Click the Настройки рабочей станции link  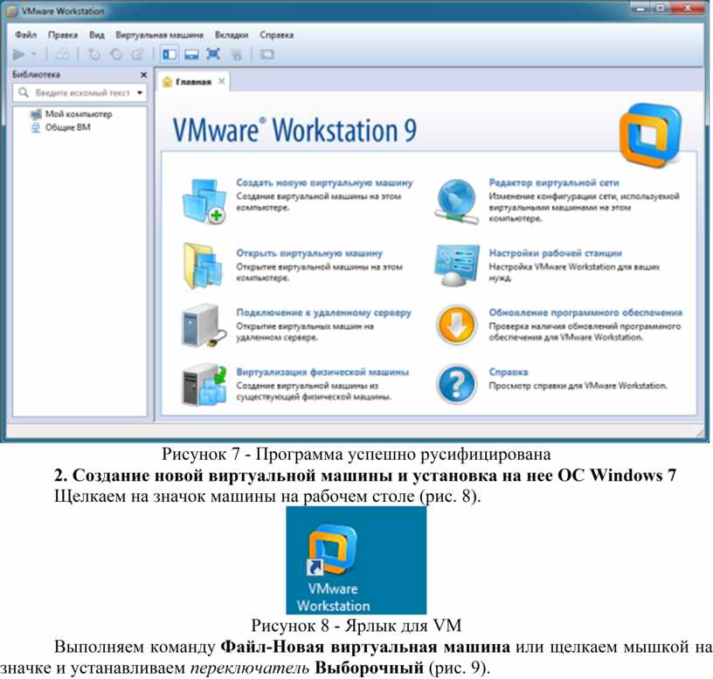click(555, 253)
